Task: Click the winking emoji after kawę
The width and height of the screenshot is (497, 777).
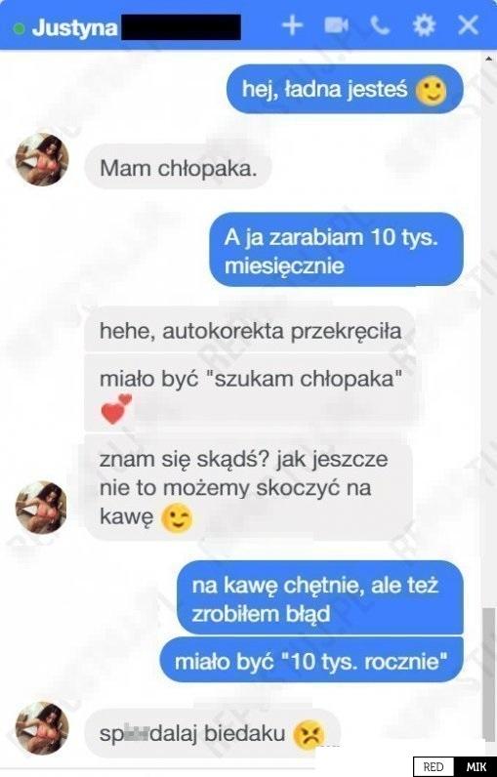Action: 177,517
